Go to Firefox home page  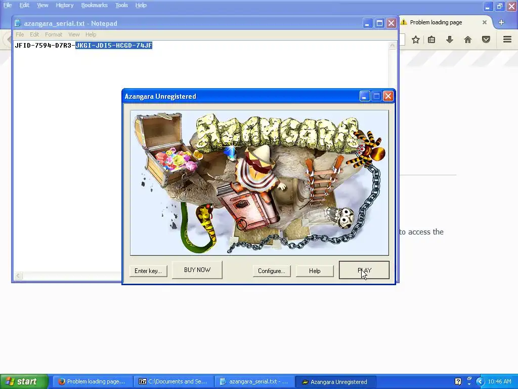coord(468,40)
